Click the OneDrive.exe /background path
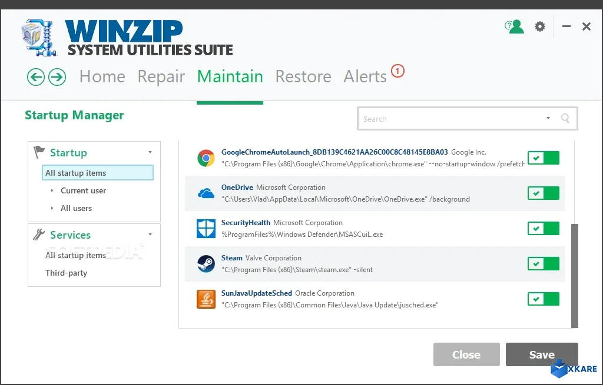Viewport: 603px width, 385px height. (345, 199)
